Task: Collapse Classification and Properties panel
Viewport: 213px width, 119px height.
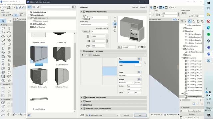Action: (82, 109)
